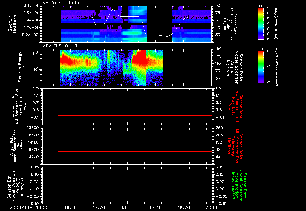Click the 206 telemetry tick label

pyautogui.click(x=219, y=135)
